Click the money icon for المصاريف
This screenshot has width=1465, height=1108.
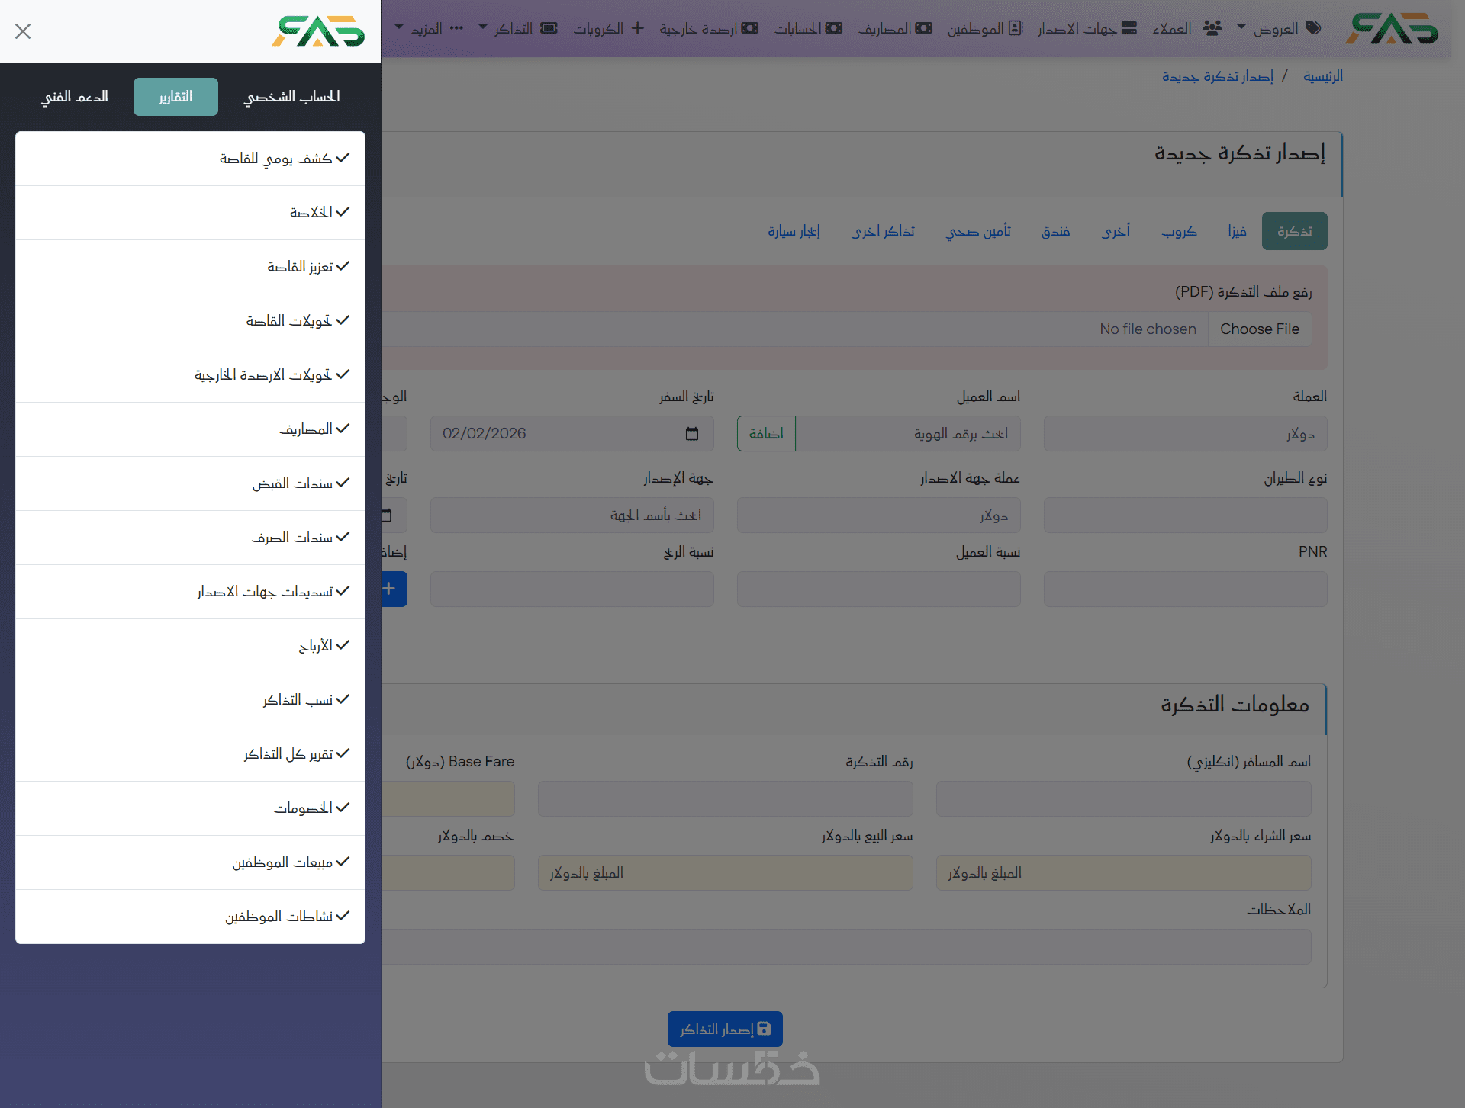[x=924, y=28]
